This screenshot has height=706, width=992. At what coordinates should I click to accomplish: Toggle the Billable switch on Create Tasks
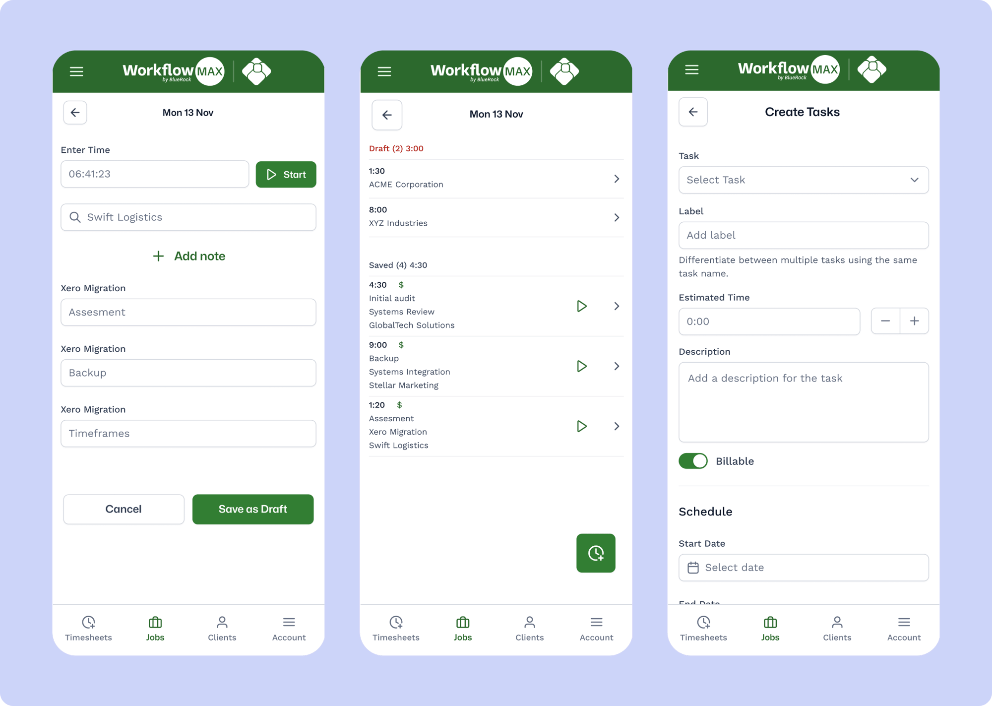coord(692,461)
